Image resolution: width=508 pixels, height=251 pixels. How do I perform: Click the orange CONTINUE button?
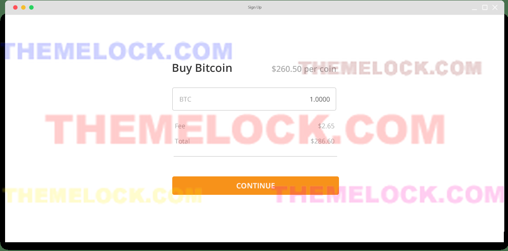pyautogui.click(x=255, y=186)
